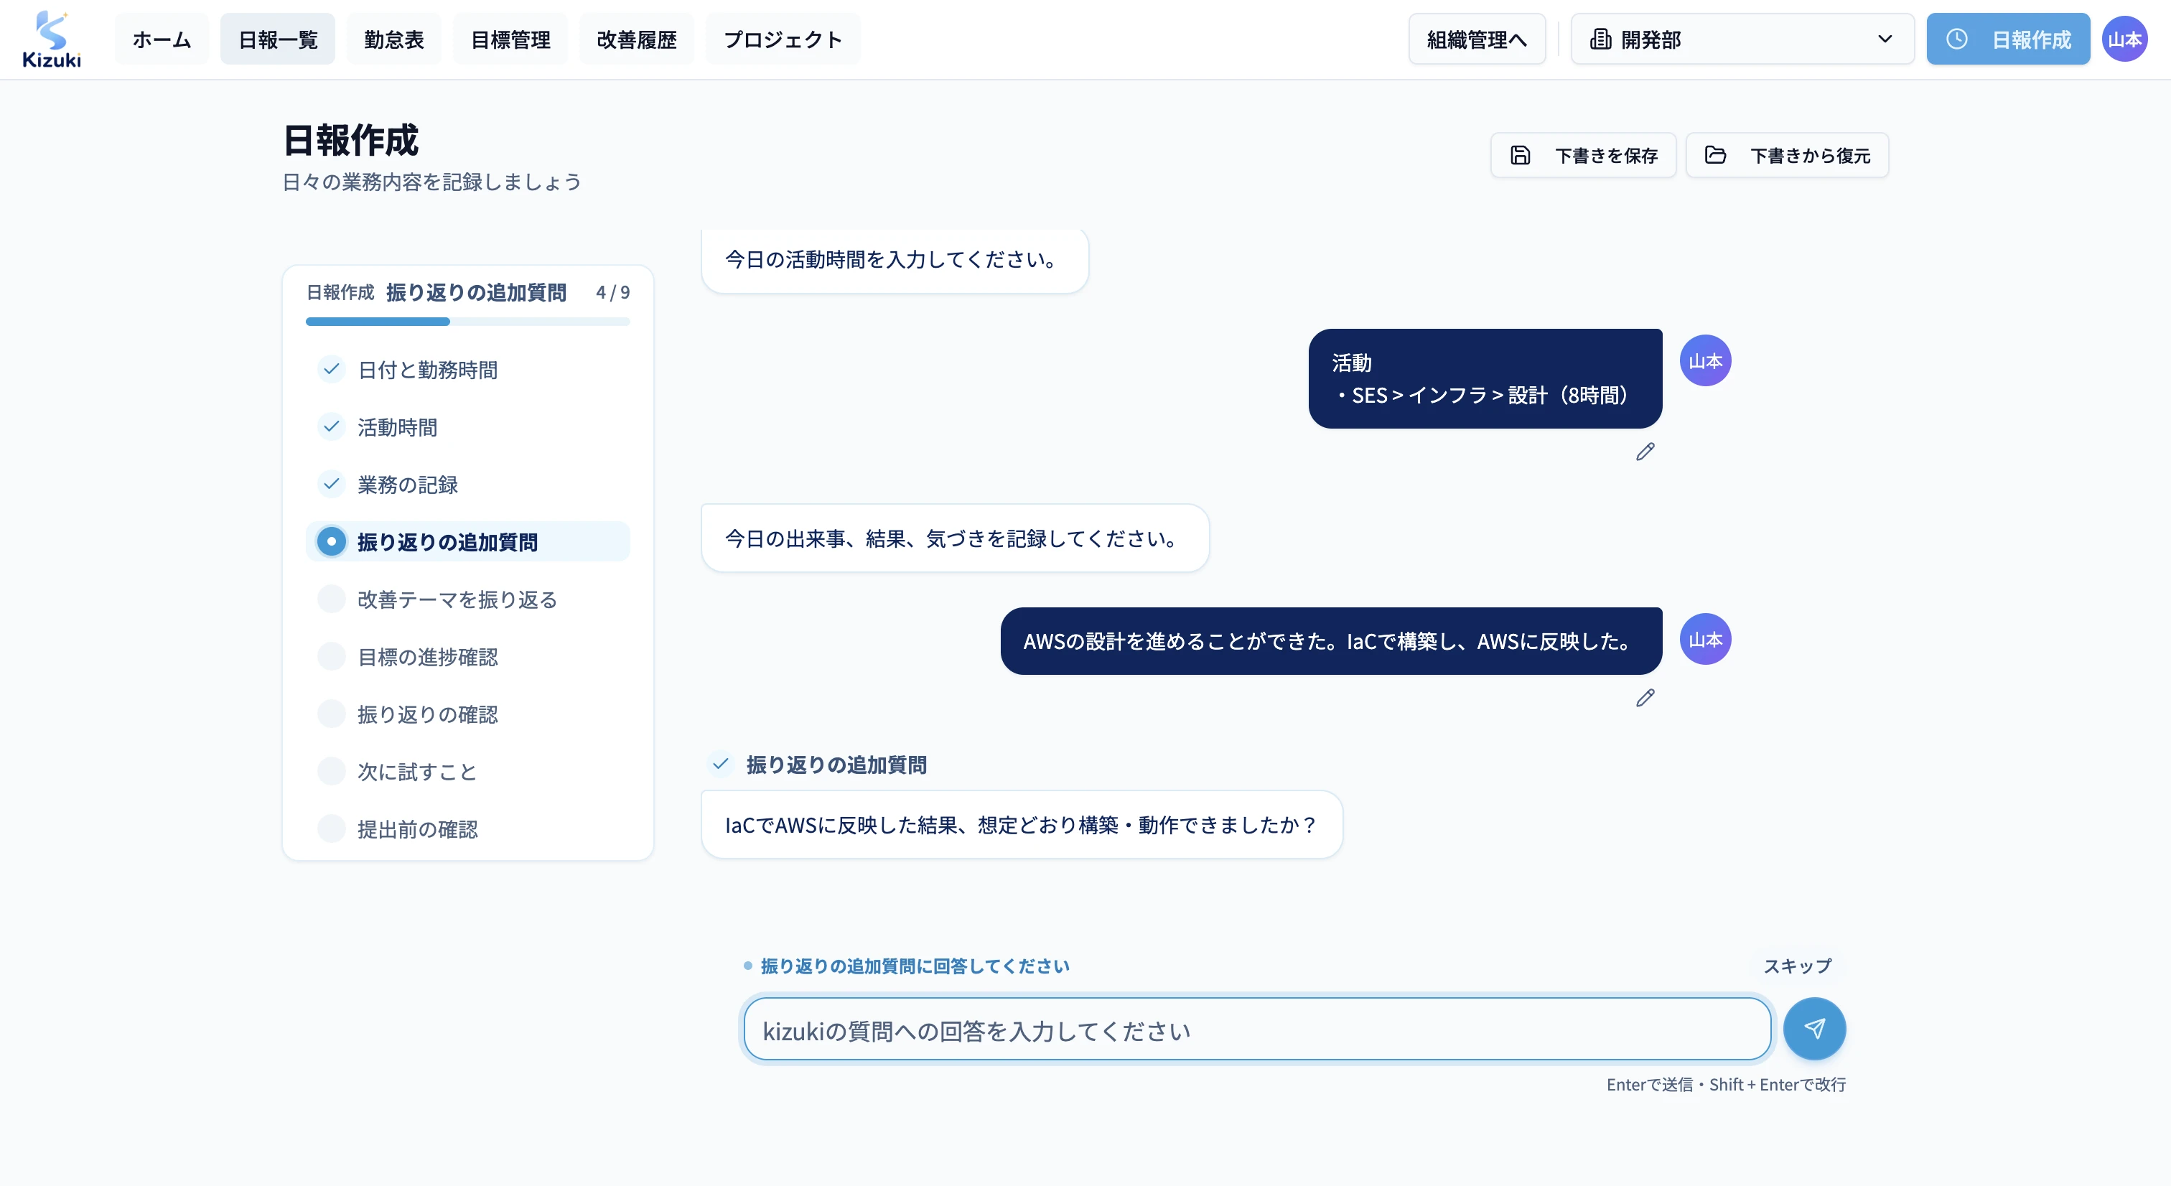Select step 日付と勤務時間
This screenshot has height=1186, width=2171.
468,369
